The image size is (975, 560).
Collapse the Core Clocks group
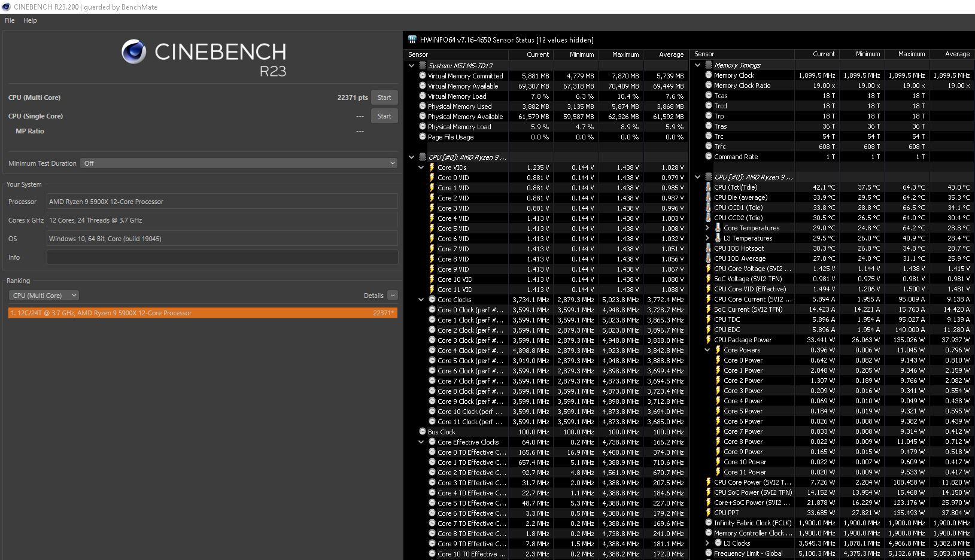click(x=421, y=300)
